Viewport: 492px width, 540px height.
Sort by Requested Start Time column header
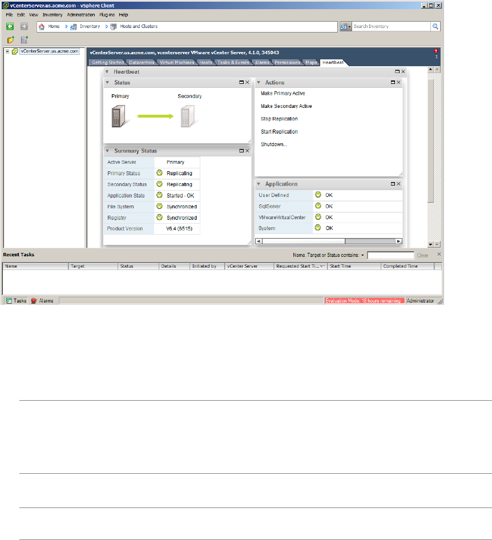pyautogui.click(x=301, y=266)
